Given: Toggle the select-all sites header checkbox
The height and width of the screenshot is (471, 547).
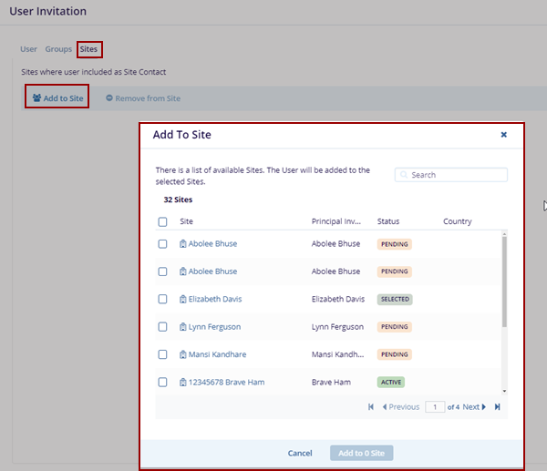Looking at the screenshot, I should pyautogui.click(x=162, y=221).
